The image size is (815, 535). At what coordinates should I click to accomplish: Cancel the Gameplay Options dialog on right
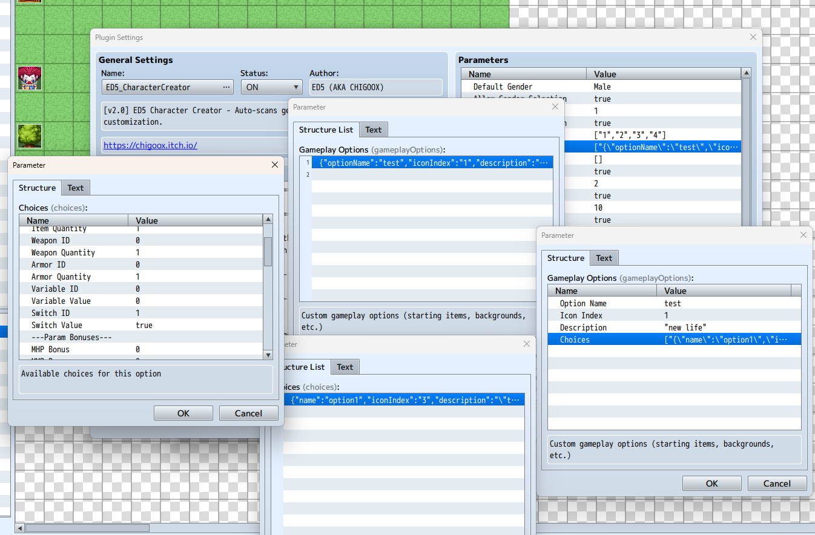[x=777, y=484]
